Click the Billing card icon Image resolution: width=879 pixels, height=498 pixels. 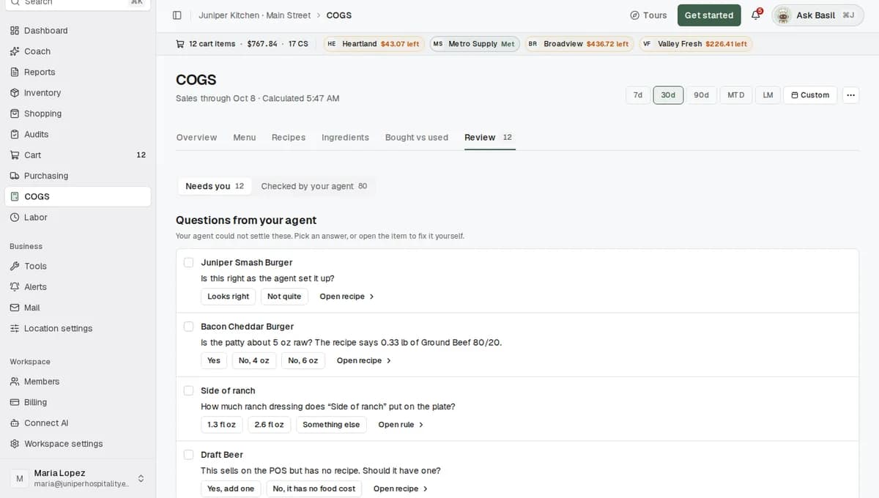[x=15, y=402]
